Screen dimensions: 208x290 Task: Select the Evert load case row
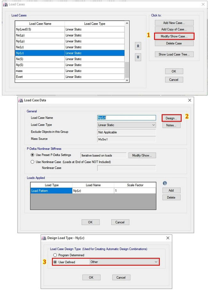(40, 77)
